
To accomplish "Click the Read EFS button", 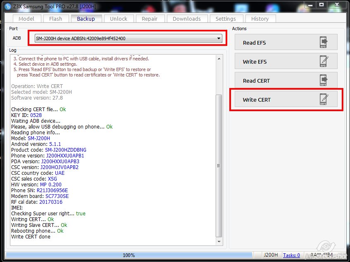I will [x=286, y=42].
